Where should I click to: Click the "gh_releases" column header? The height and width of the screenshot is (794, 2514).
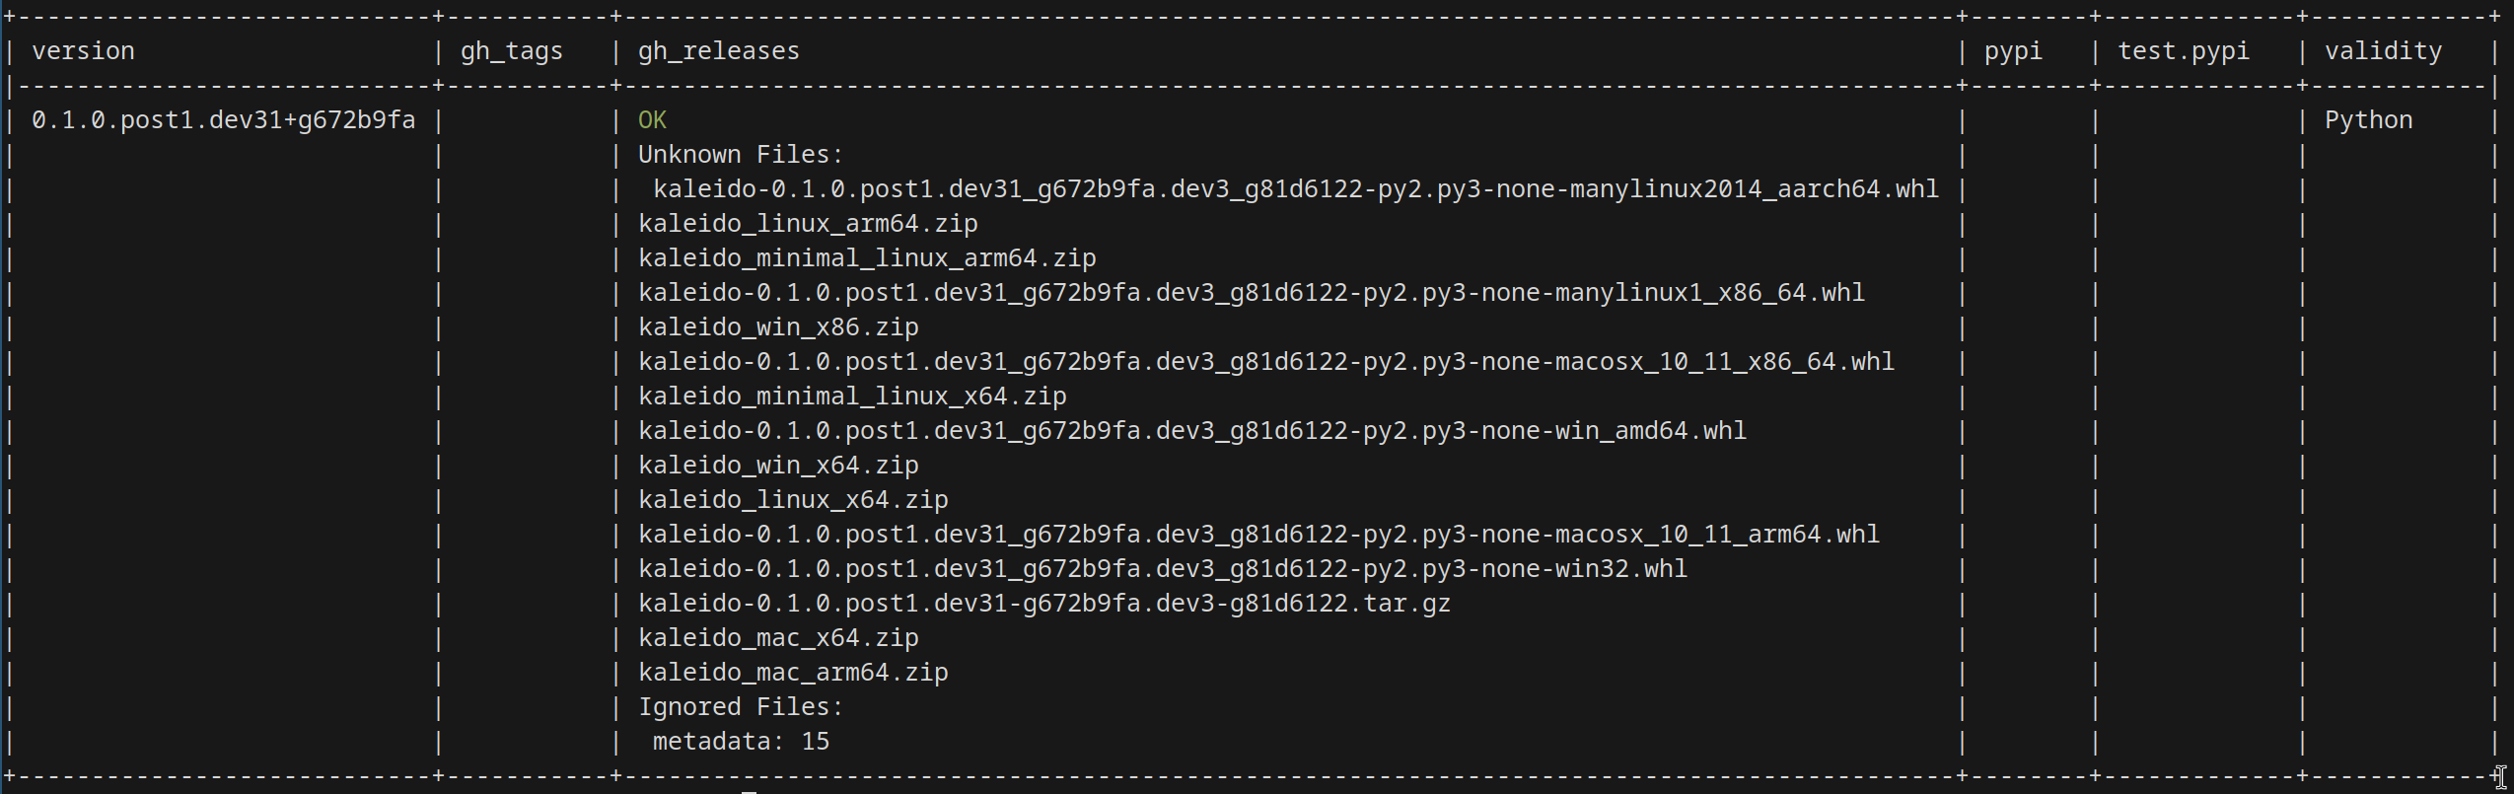718,51
